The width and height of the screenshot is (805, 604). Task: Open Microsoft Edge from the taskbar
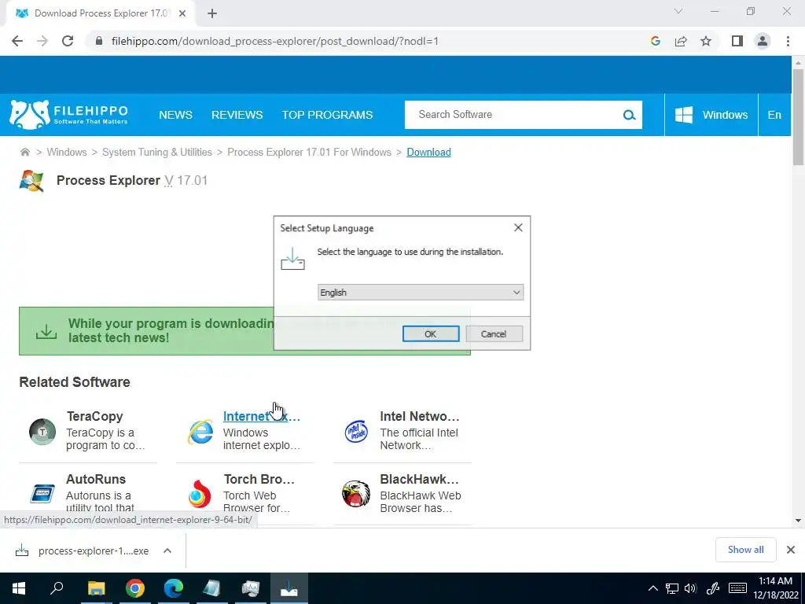pyautogui.click(x=174, y=588)
